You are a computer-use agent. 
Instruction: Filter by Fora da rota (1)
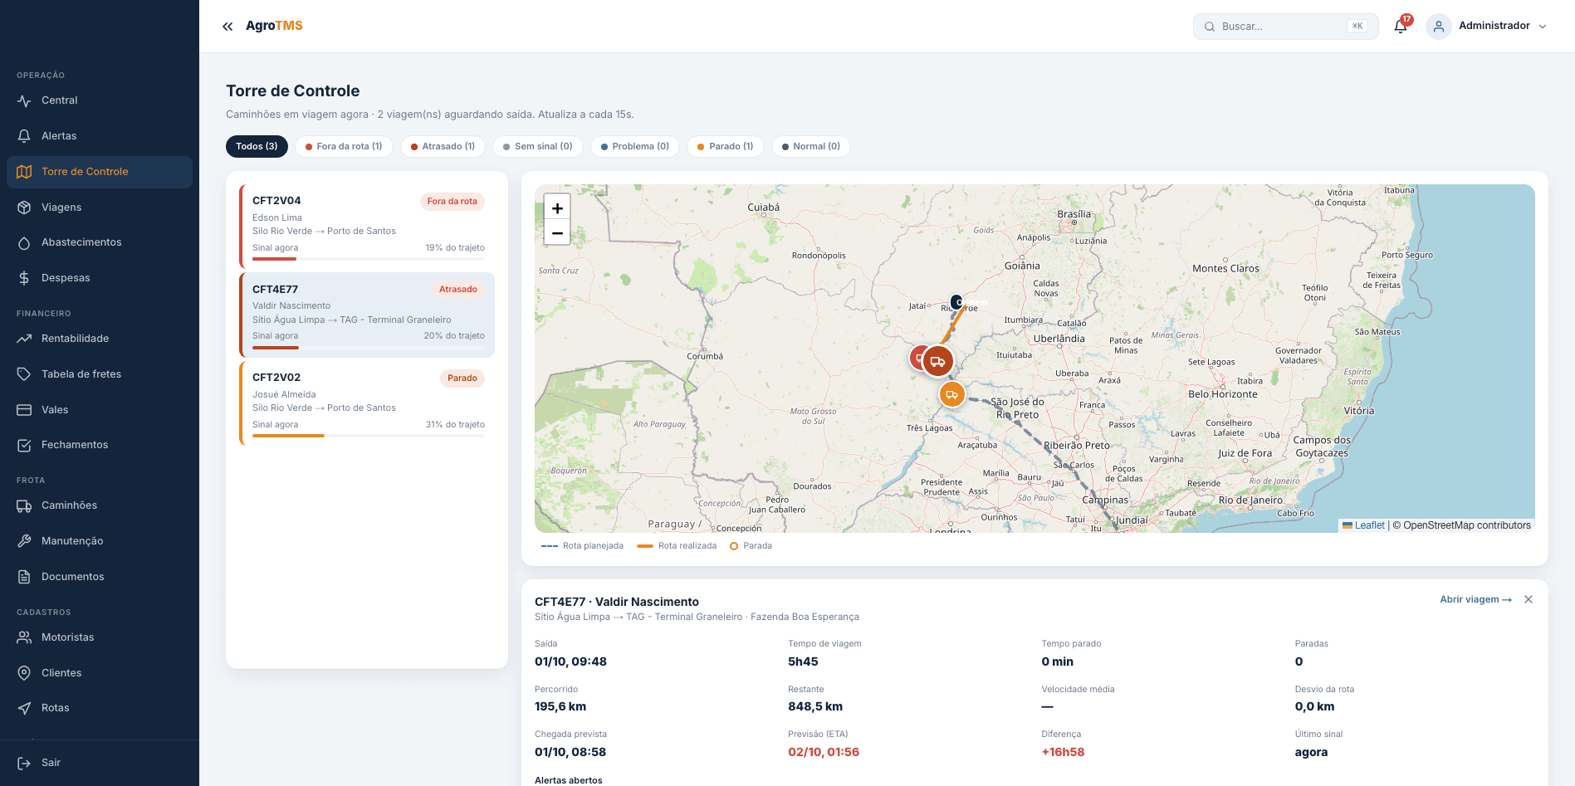[x=344, y=146]
